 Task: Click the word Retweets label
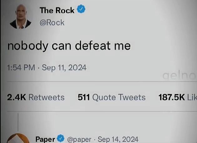point(47,98)
